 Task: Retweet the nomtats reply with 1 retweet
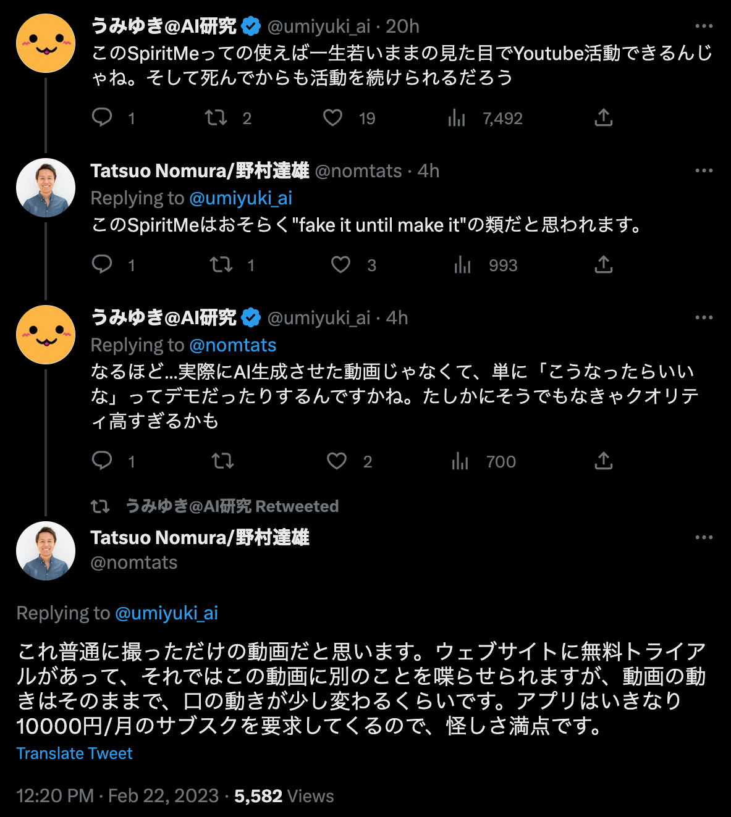[x=221, y=265]
